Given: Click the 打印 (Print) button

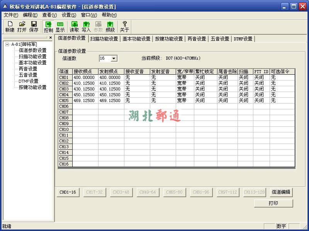Looking at the screenshot, I should tap(273, 203).
